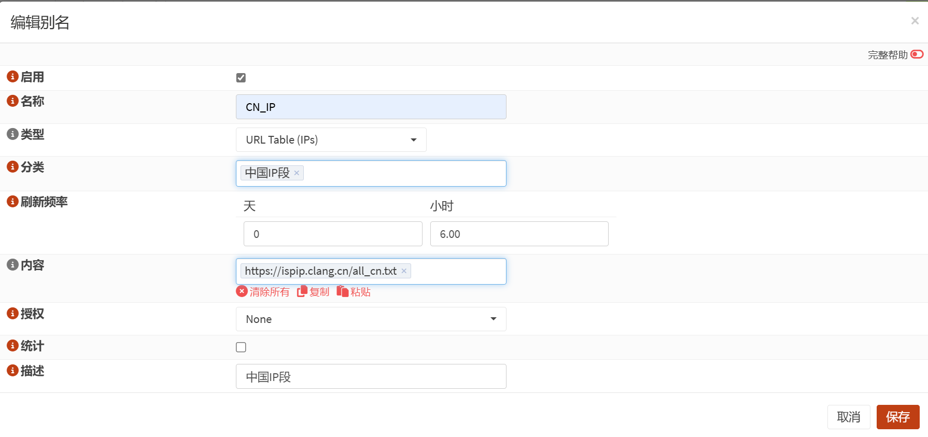
Task: Click the 小时 hours input field
Action: (519, 234)
